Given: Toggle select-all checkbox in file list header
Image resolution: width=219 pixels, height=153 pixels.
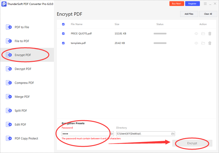Looking at the screenshot, I should point(64,24).
